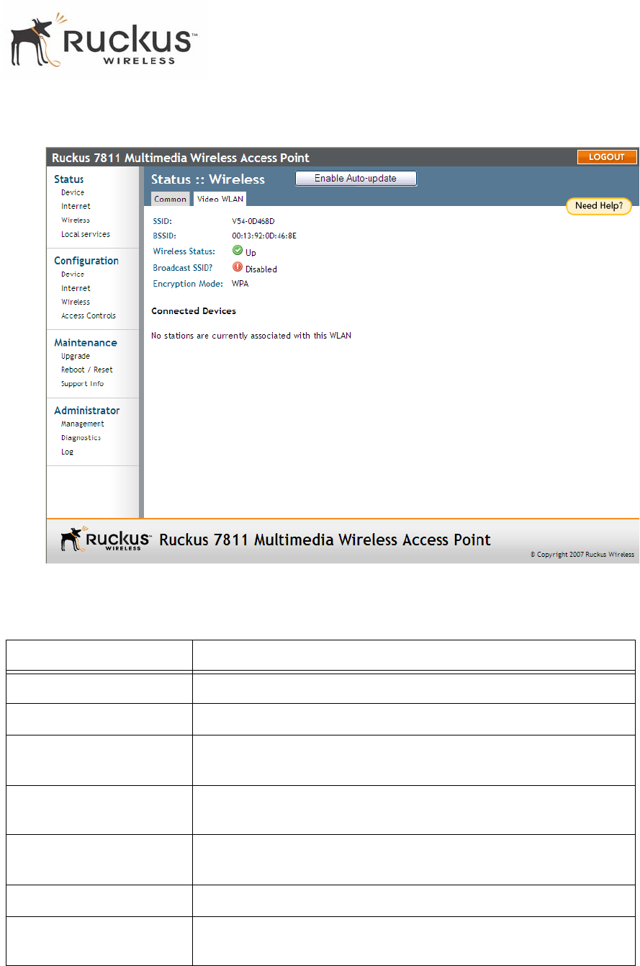Screen dimensions: 640x966
Task: Open Support Info page
Action: click(x=82, y=384)
